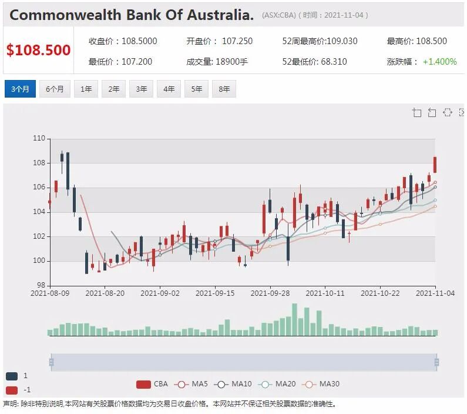Click the 声明 disclaimer text at bottom
The width and height of the screenshot is (467, 414).
coord(170,404)
